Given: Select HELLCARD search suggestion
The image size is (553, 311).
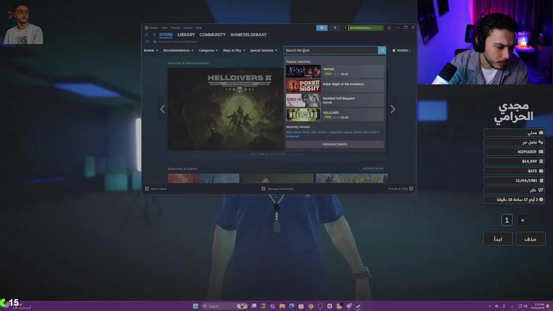Looking at the screenshot, I should click(x=335, y=114).
